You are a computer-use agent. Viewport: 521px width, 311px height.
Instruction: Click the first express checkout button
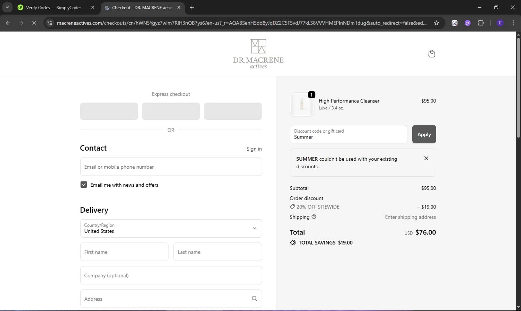109,111
